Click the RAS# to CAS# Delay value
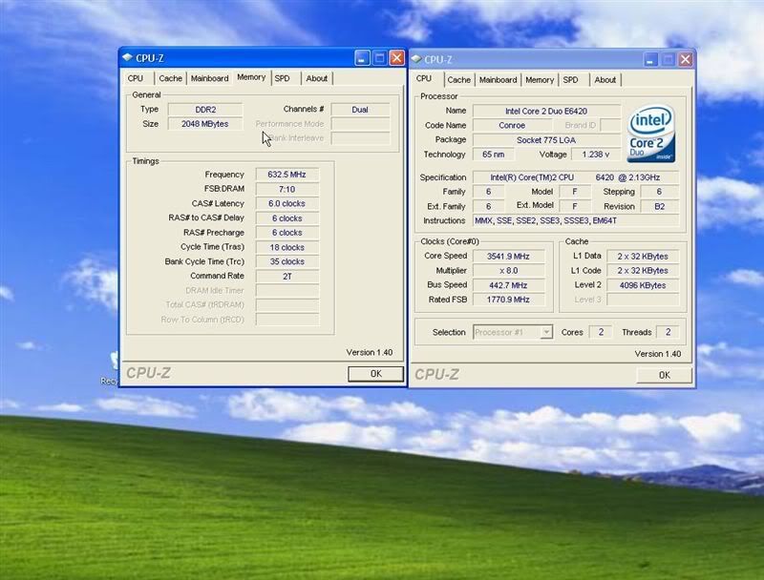764x580 pixels. (x=287, y=218)
